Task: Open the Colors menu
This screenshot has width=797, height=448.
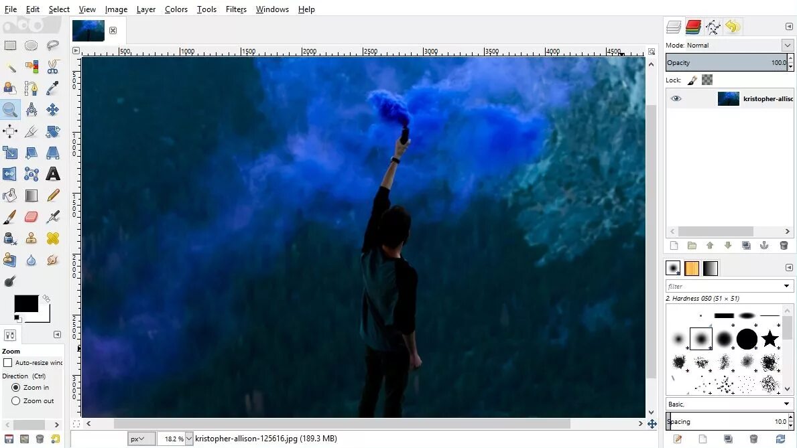Action: tap(176, 9)
